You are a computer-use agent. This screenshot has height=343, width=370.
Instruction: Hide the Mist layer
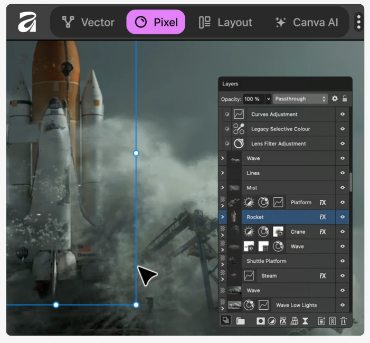pos(343,187)
